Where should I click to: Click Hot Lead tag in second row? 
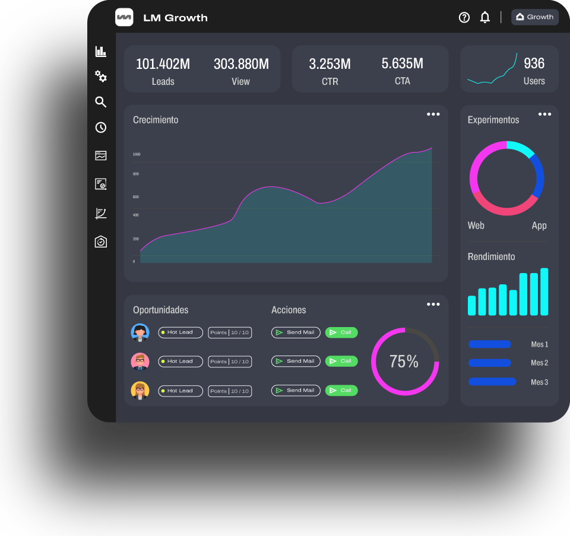tap(180, 361)
